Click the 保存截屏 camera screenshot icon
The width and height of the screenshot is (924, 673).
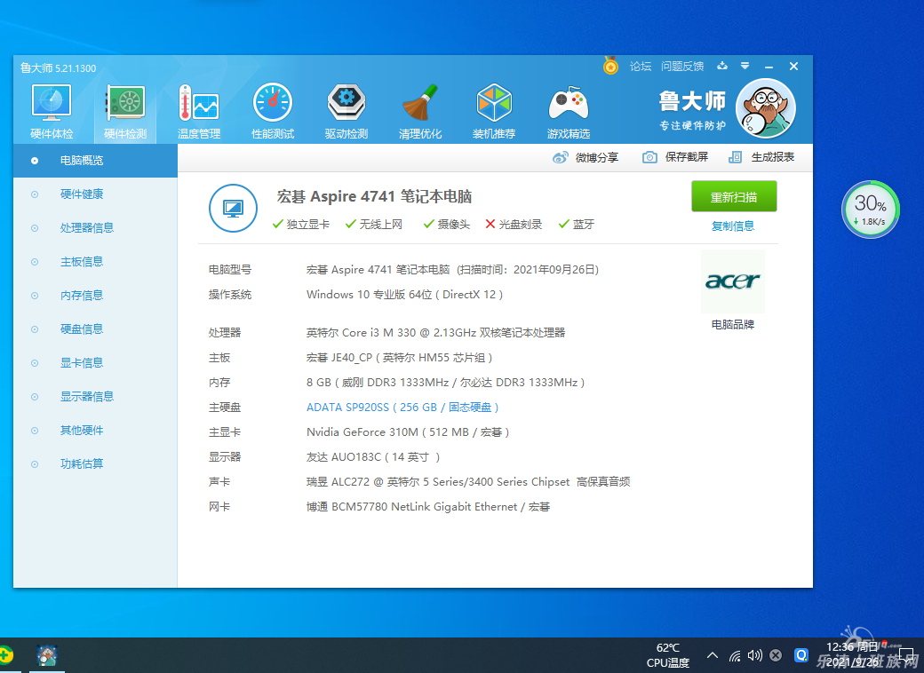650,157
